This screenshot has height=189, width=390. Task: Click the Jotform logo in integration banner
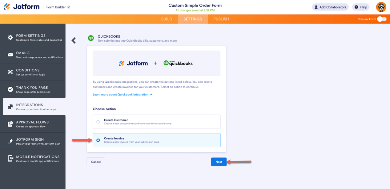[133, 63]
